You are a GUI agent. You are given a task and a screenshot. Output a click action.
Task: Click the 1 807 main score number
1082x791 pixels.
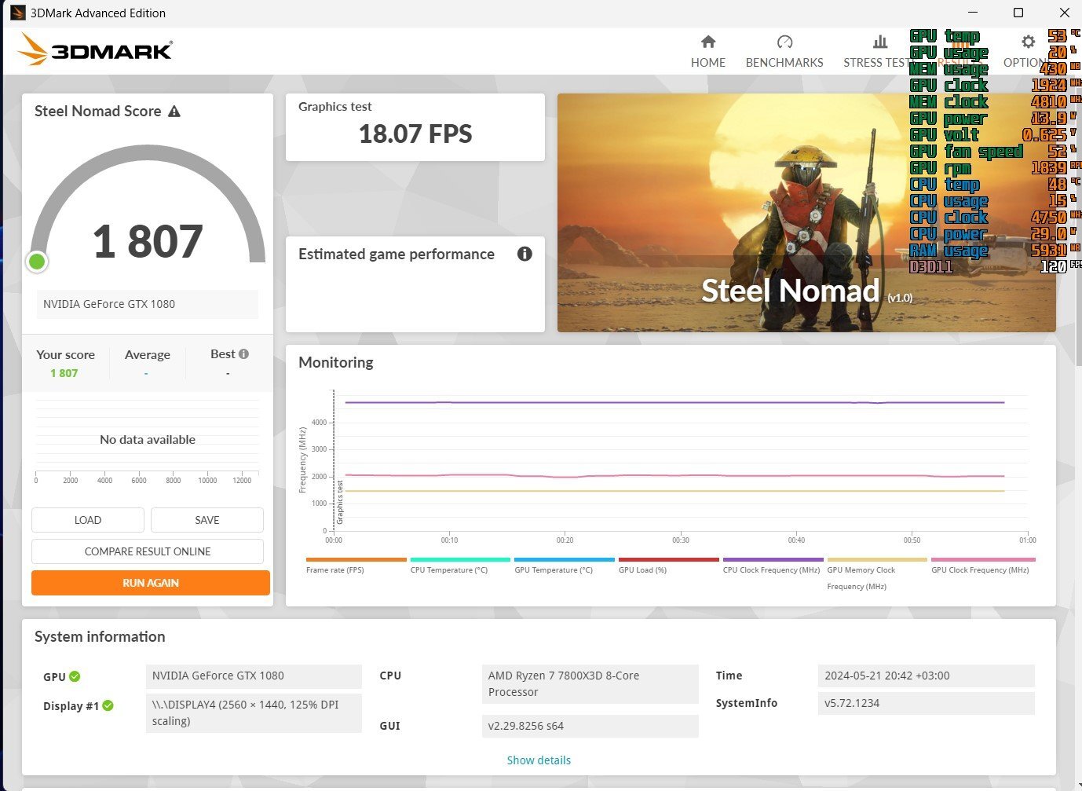148,241
